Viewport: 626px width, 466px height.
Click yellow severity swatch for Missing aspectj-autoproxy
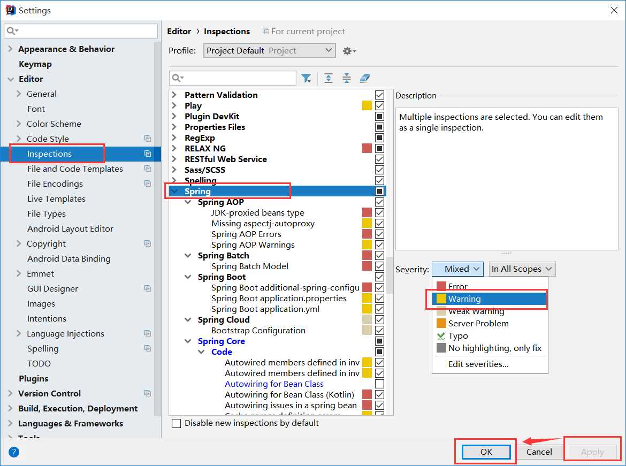click(367, 224)
